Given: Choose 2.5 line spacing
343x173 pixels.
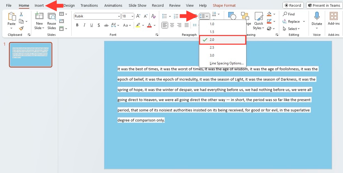Looking at the screenshot, I should pyautogui.click(x=223, y=48).
